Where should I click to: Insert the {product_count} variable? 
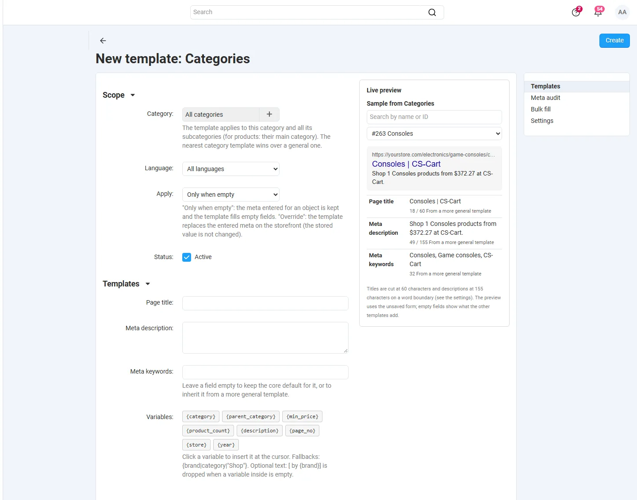coord(208,431)
